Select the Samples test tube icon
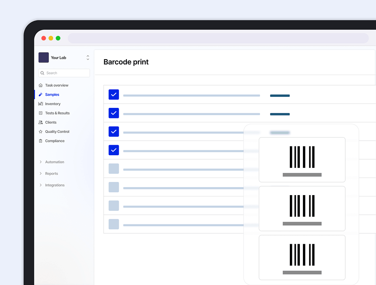376x285 pixels. [x=41, y=94]
